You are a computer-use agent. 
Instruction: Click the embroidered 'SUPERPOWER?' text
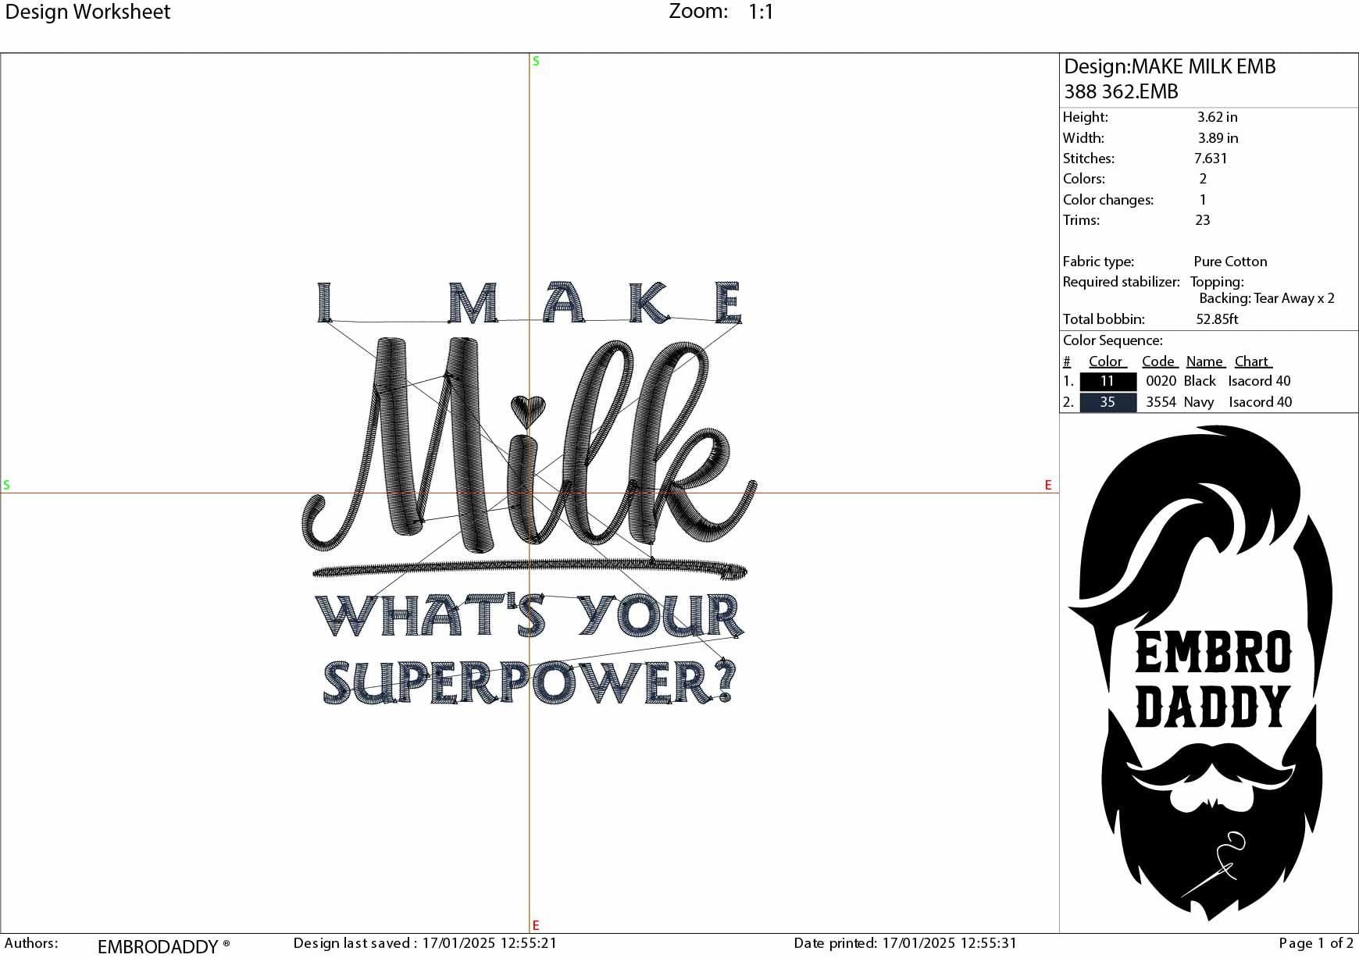(x=530, y=682)
